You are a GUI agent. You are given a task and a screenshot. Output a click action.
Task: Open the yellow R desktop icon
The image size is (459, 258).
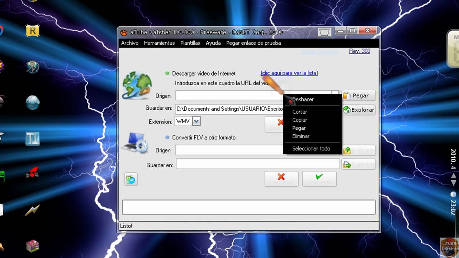(32, 31)
